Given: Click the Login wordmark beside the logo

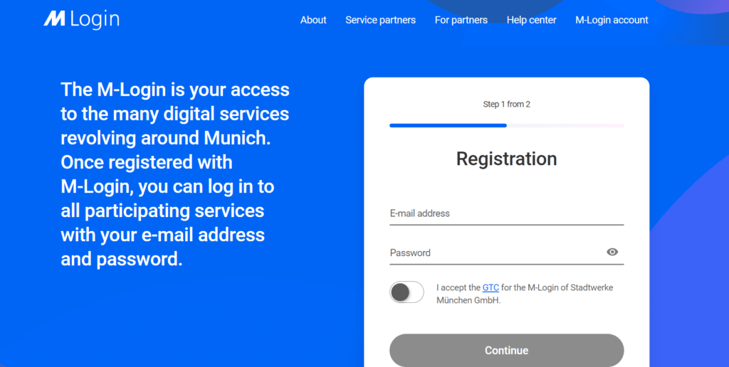Looking at the screenshot, I should (x=95, y=19).
